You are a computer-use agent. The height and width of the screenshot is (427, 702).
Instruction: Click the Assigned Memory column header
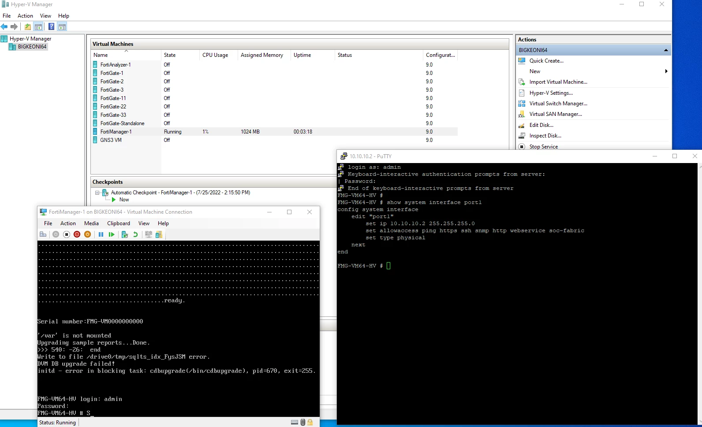[x=265, y=55]
